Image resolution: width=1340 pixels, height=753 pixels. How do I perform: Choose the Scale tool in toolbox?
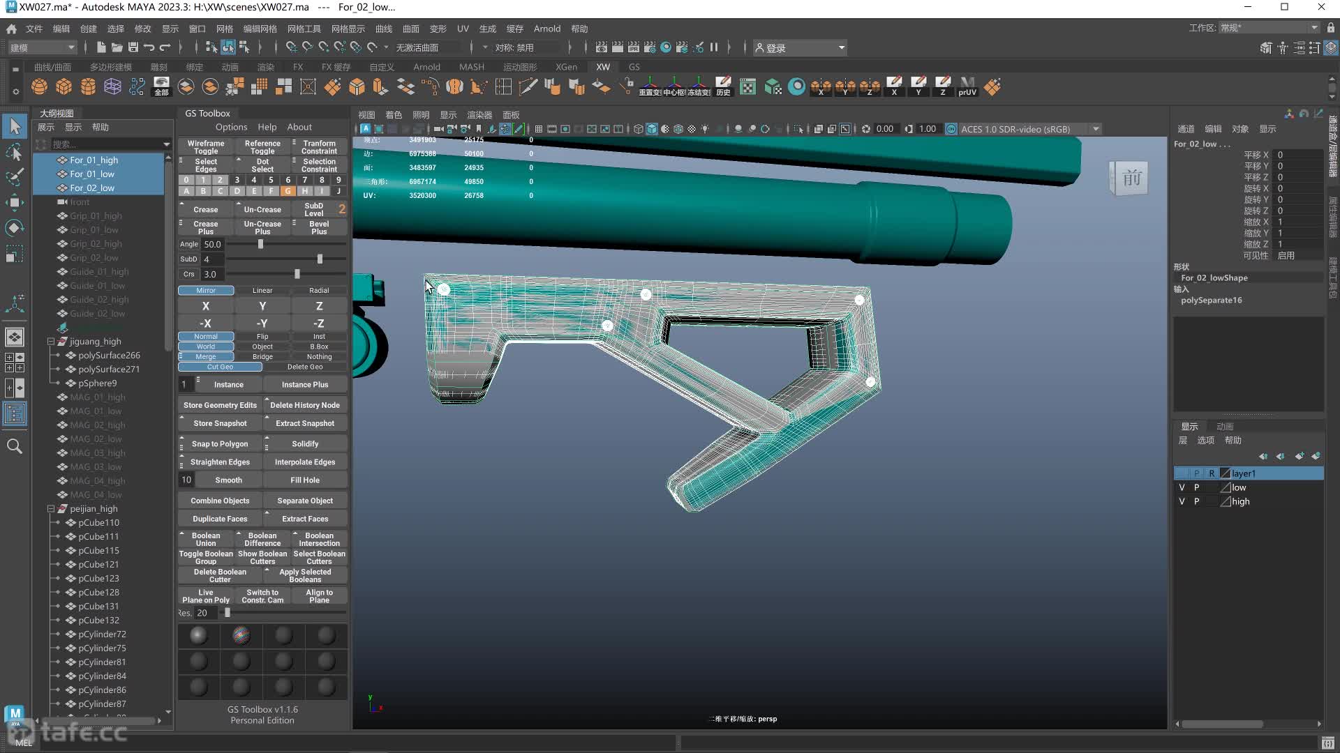click(15, 254)
